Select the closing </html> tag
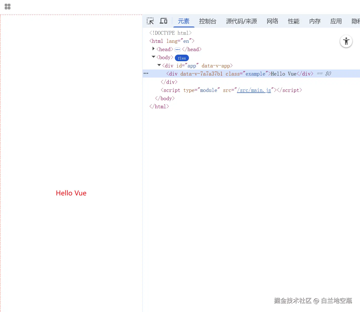 tap(159, 107)
